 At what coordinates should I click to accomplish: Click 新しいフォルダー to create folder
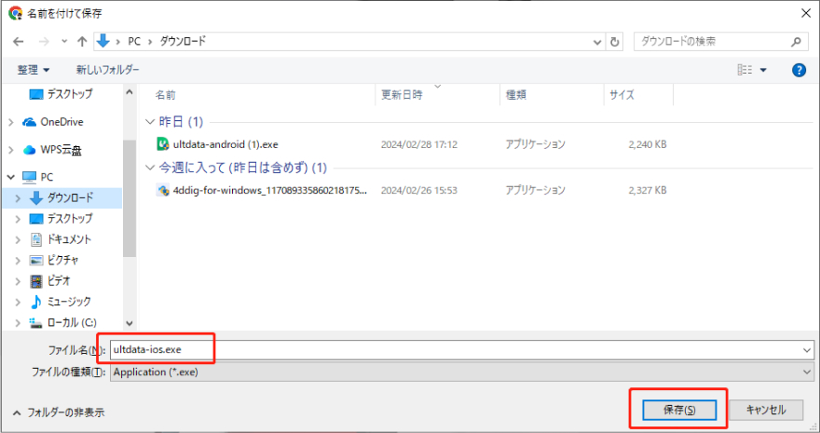pyautogui.click(x=107, y=70)
